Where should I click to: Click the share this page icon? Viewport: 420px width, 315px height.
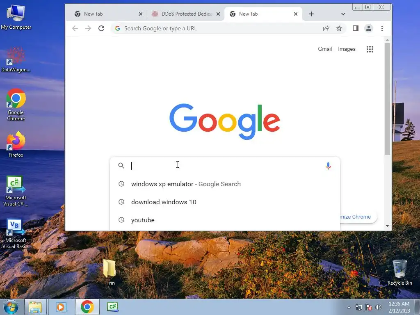(x=326, y=28)
